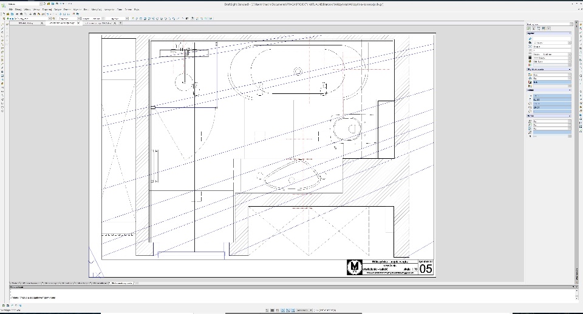Click the fourth icon below the Properties selection dropdown
The width and height of the screenshot is (583, 314).
pyautogui.click(x=544, y=28)
